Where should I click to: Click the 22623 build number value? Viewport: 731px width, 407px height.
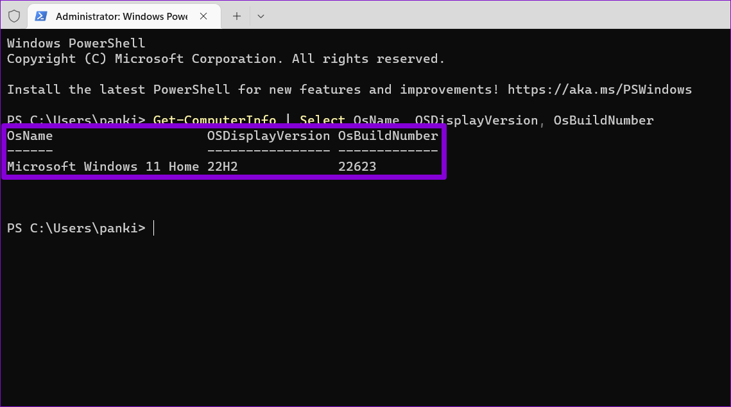pos(357,167)
